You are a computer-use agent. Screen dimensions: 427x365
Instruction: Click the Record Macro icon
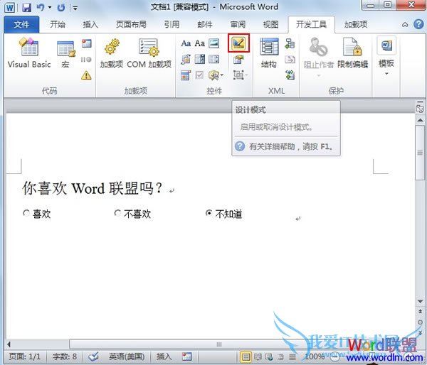[87, 43]
